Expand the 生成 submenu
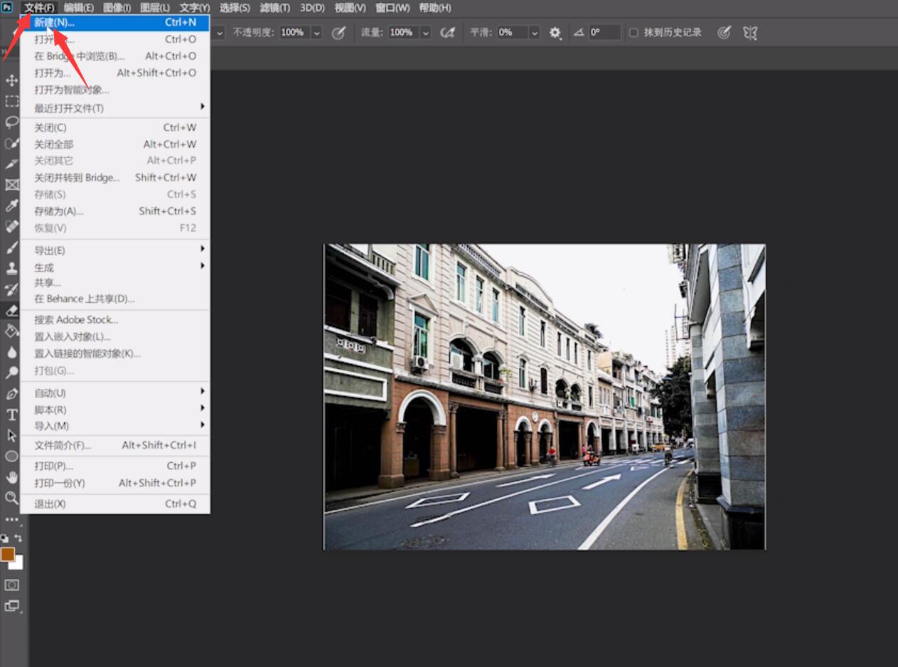Viewport: 898px width, 667px height. (202, 266)
